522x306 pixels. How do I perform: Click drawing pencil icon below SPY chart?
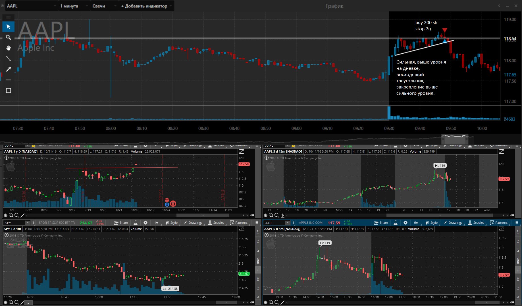click(x=22, y=302)
